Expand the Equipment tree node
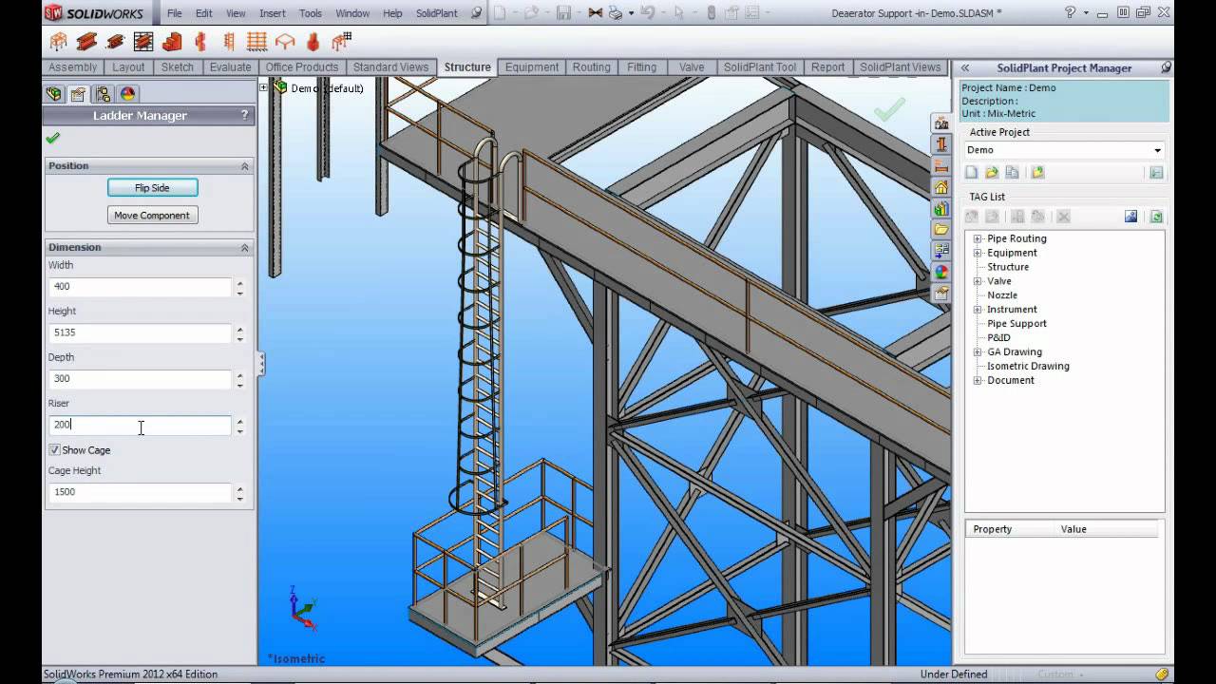The height and width of the screenshot is (684, 1216). (977, 253)
